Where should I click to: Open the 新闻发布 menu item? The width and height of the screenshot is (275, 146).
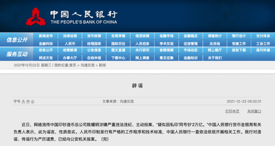point(46,36)
